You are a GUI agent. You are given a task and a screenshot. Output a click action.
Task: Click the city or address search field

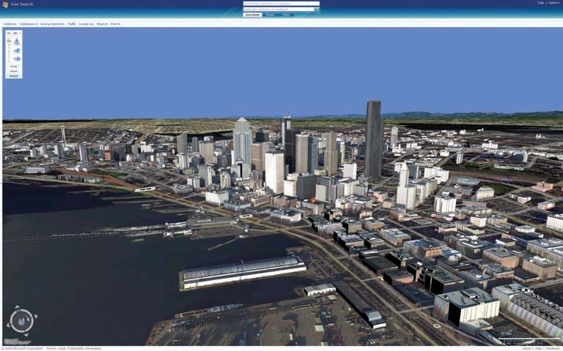[x=279, y=10]
